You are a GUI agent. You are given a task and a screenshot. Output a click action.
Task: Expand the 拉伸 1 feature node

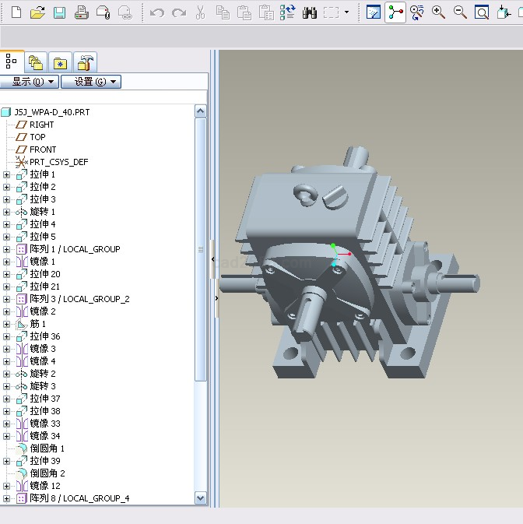pyautogui.click(x=7, y=174)
